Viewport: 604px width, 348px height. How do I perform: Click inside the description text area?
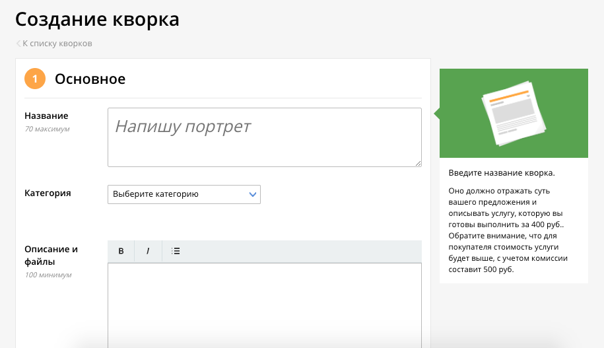265,305
